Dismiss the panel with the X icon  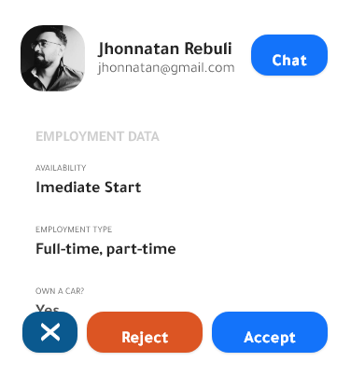coord(49,332)
